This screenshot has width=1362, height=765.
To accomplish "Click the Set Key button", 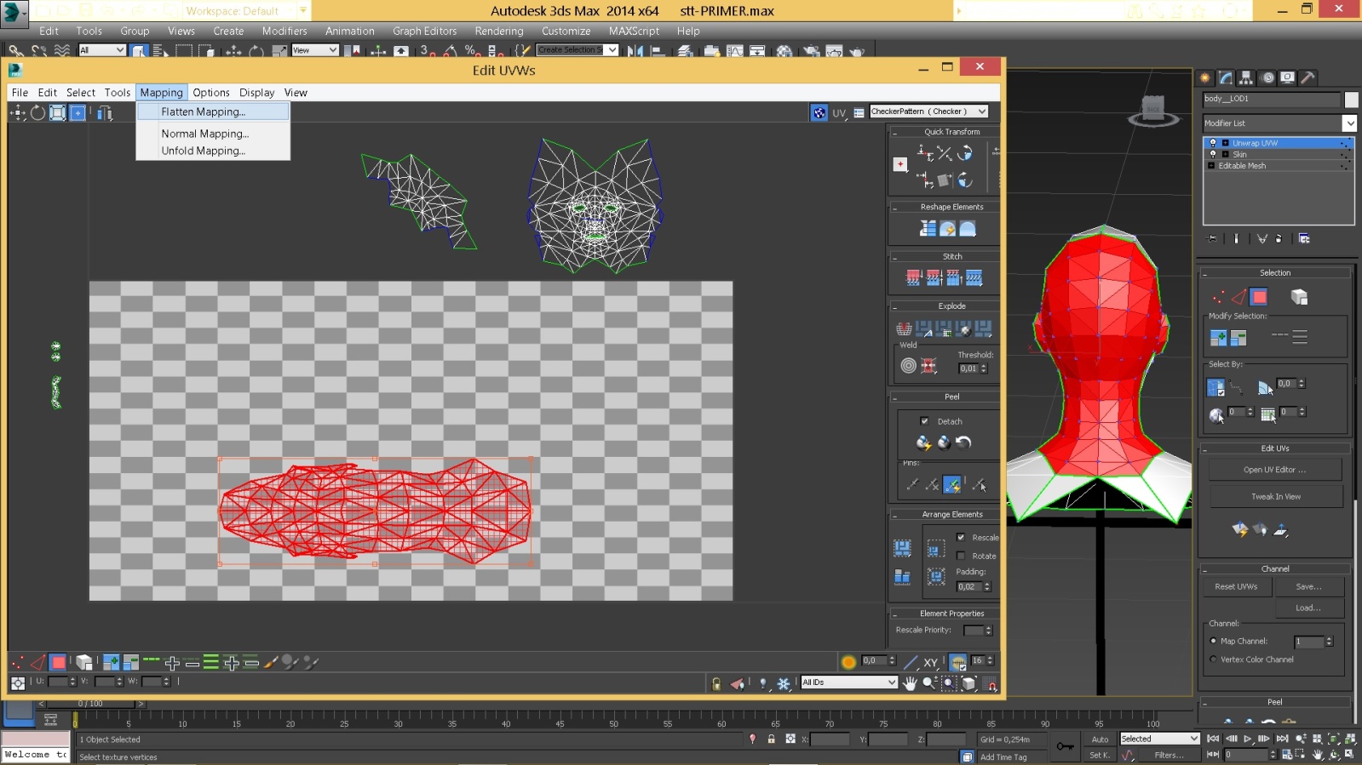I will 1100,755.
